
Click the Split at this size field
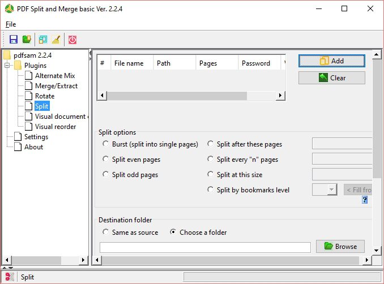(x=342, y=174)
